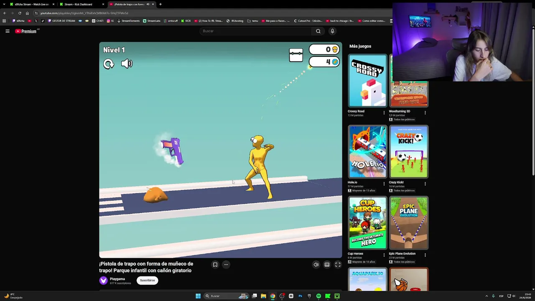
Task: Open the IRLhosting bookmark
Action: 235,21
